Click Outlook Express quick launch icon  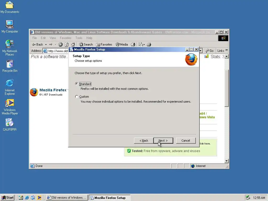(33, 198)
